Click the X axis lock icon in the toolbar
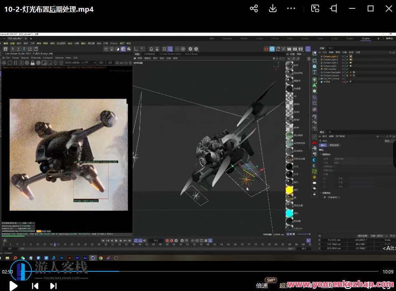The height and width of the screenshot is (291, 396). 13,49
